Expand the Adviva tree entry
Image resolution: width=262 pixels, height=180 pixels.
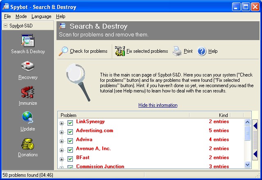tap(62, 142)
